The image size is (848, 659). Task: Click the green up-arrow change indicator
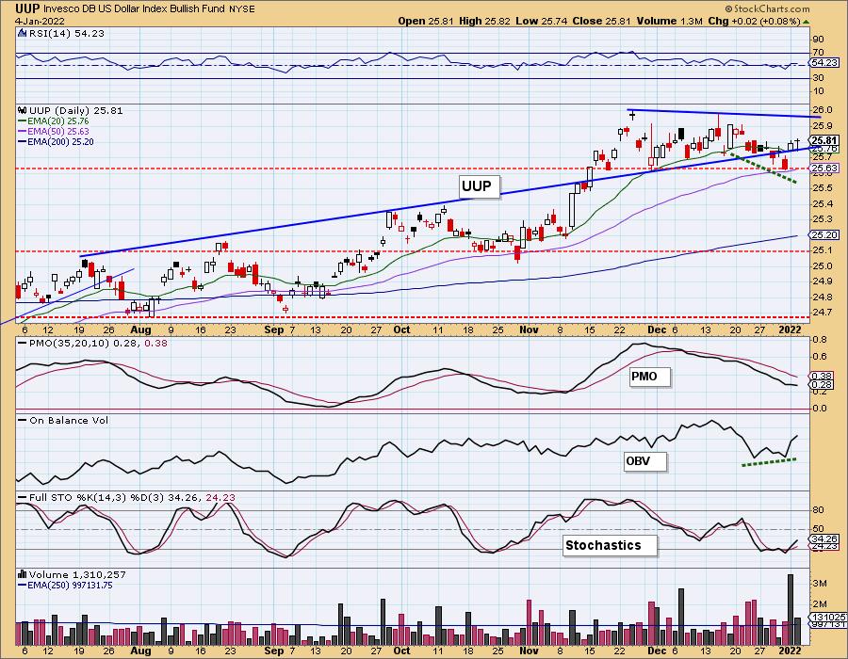(806, 22)
